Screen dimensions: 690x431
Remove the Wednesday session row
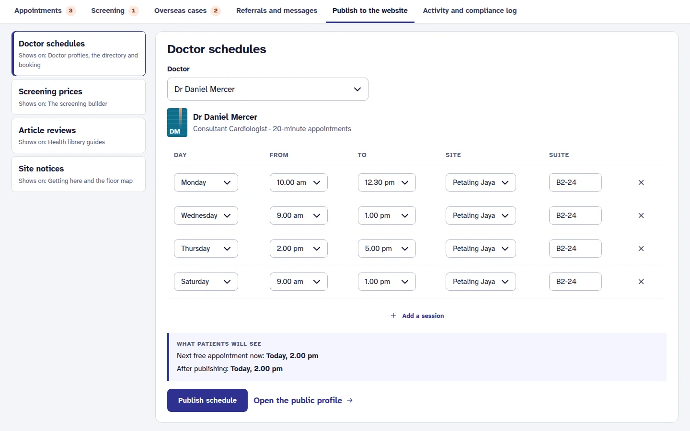coord(641,215)
